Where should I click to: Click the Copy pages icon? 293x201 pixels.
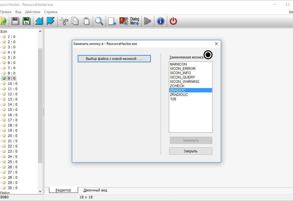coord(75,21)
